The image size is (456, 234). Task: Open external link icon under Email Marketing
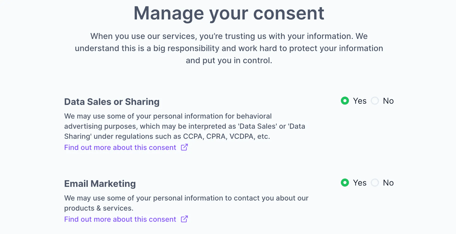click(184, 219)
